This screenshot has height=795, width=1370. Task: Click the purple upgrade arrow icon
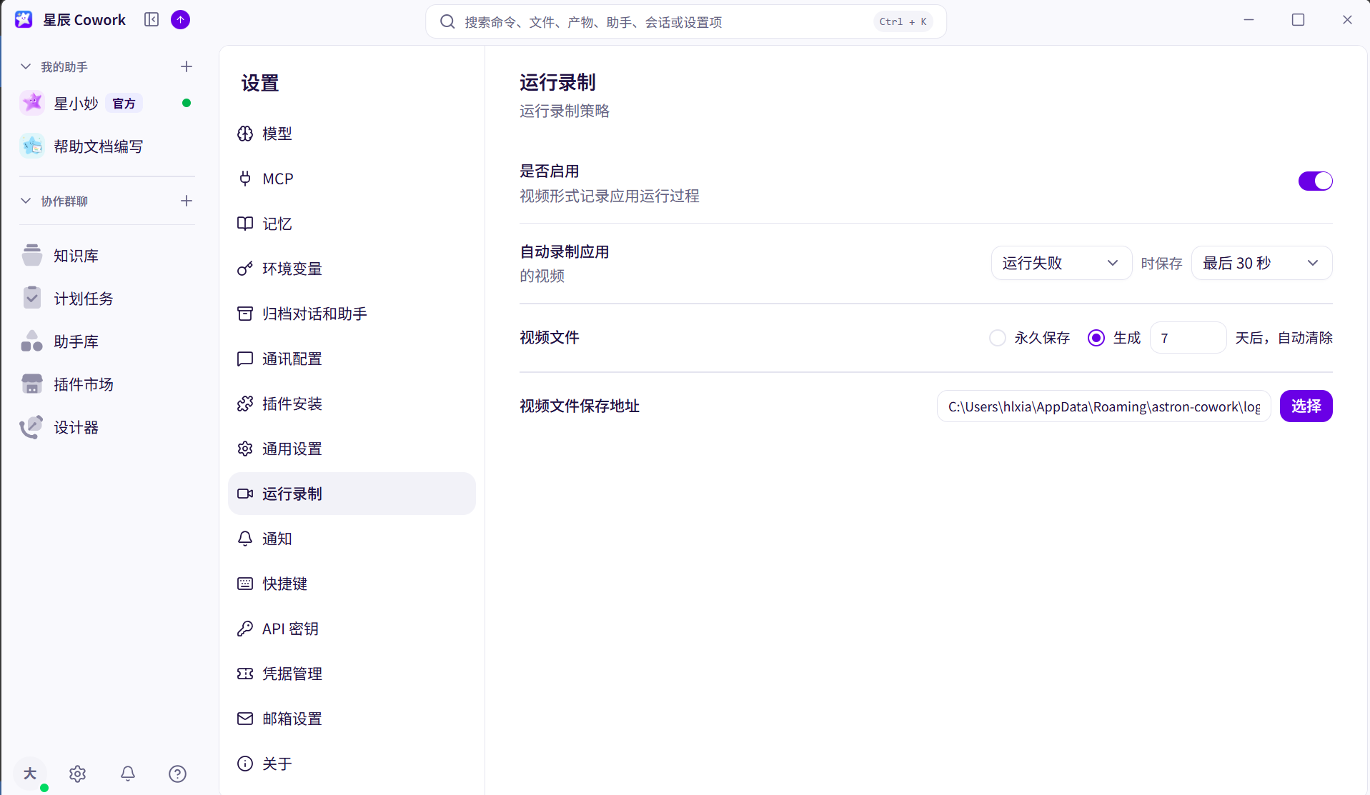click(x=181, y=20)
